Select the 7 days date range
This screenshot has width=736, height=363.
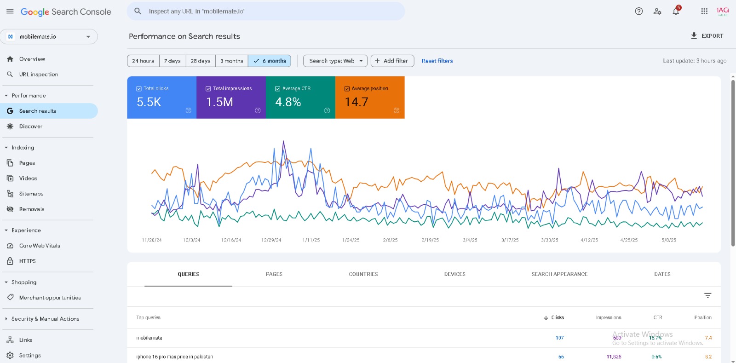[172, 61]
